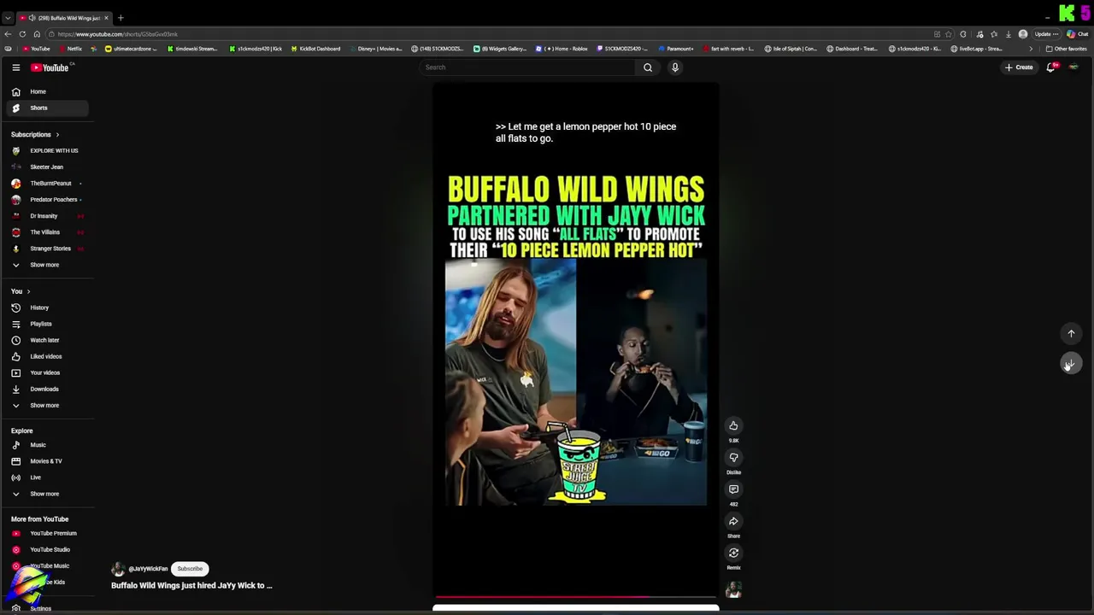Open the Other favorites folder
This screenshot has height=615, width=1094.
coord(1067,49)
